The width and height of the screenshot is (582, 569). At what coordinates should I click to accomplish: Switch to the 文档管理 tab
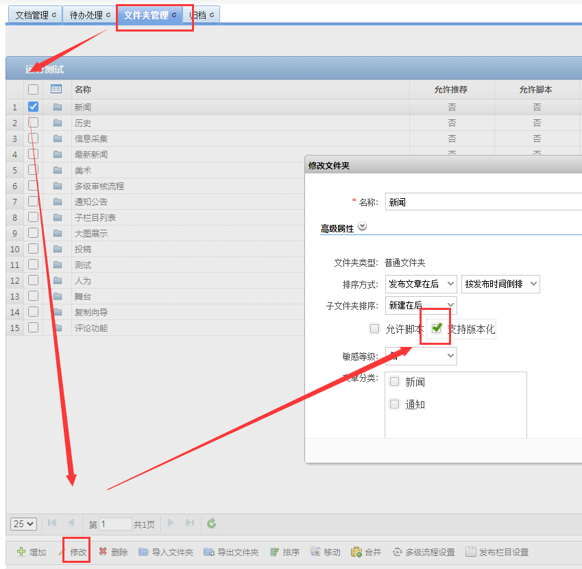pyautogui.click(x=34, y=15)
